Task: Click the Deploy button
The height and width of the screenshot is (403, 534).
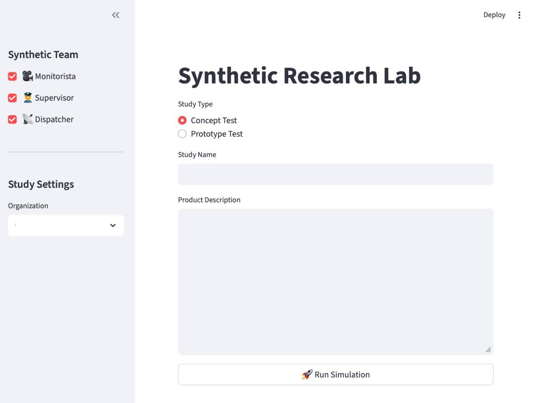Action: pos(494,15)
